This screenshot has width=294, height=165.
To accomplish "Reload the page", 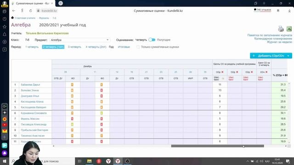I will 31,11.
